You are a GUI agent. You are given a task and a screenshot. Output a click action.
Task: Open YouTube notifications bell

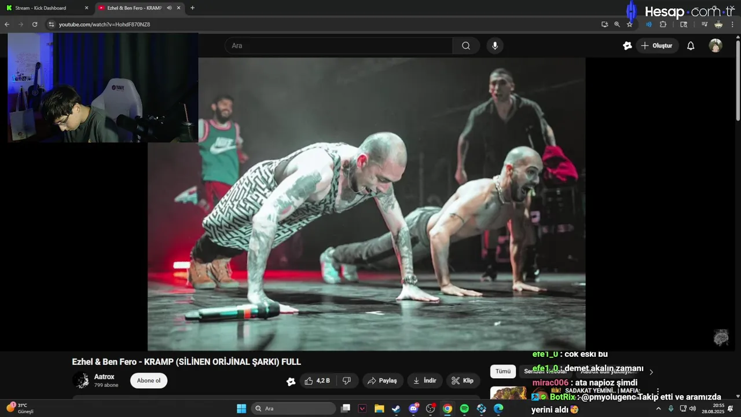(691, 46)
